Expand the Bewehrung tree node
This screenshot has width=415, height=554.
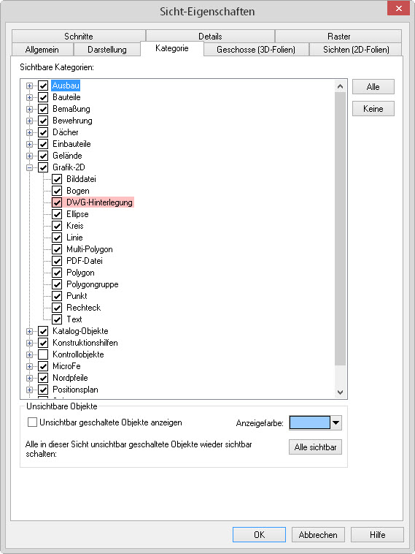tap(30, 121)
